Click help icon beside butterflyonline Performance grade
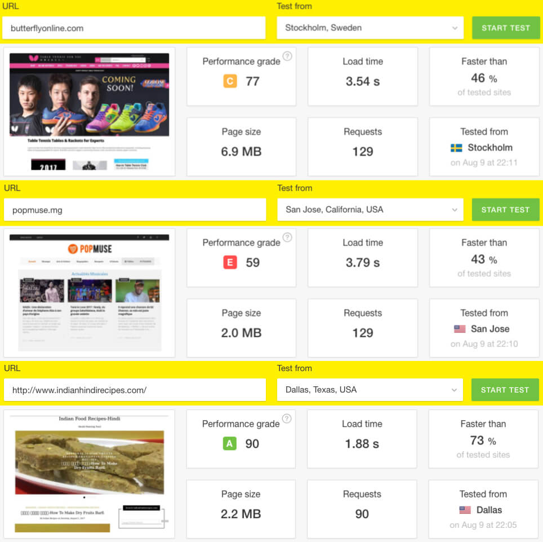The image size is (543, 542). 287,56
